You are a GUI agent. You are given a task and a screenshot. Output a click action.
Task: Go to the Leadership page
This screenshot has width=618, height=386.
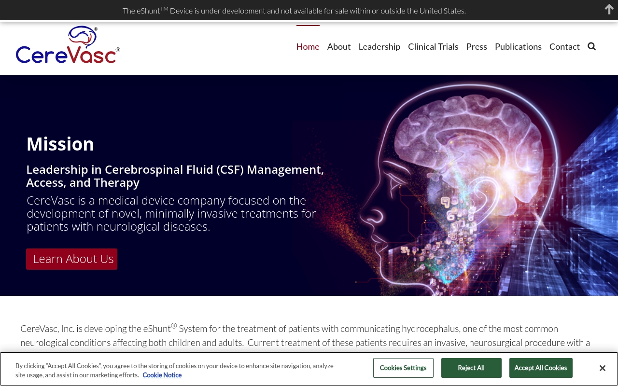(x=379, y=46)
